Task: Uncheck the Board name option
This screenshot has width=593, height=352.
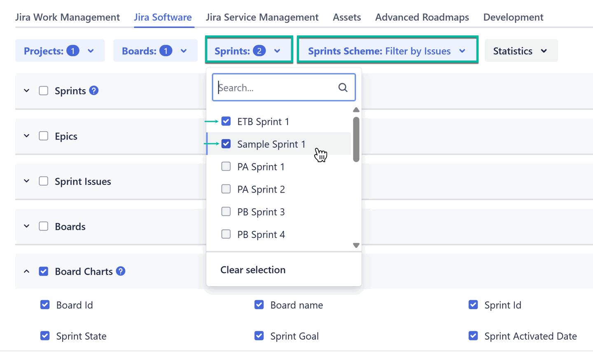Action: 259,305
